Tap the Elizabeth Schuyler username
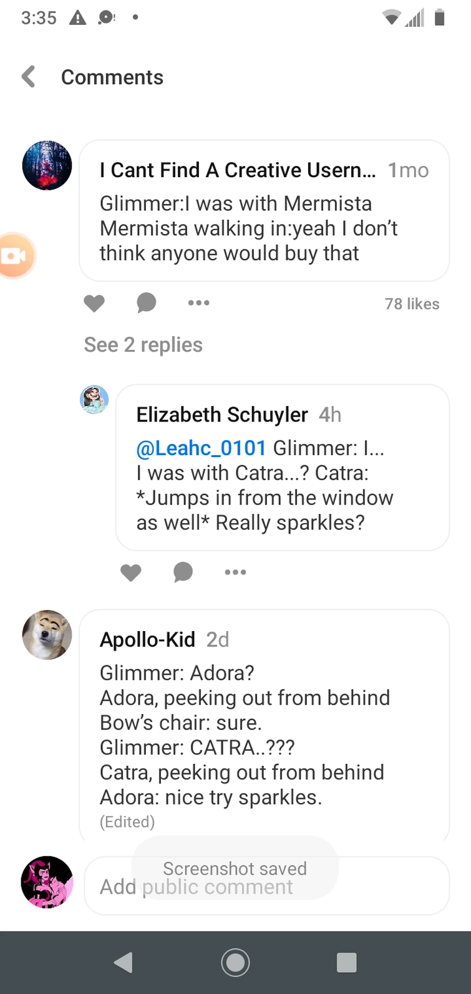 222,415
